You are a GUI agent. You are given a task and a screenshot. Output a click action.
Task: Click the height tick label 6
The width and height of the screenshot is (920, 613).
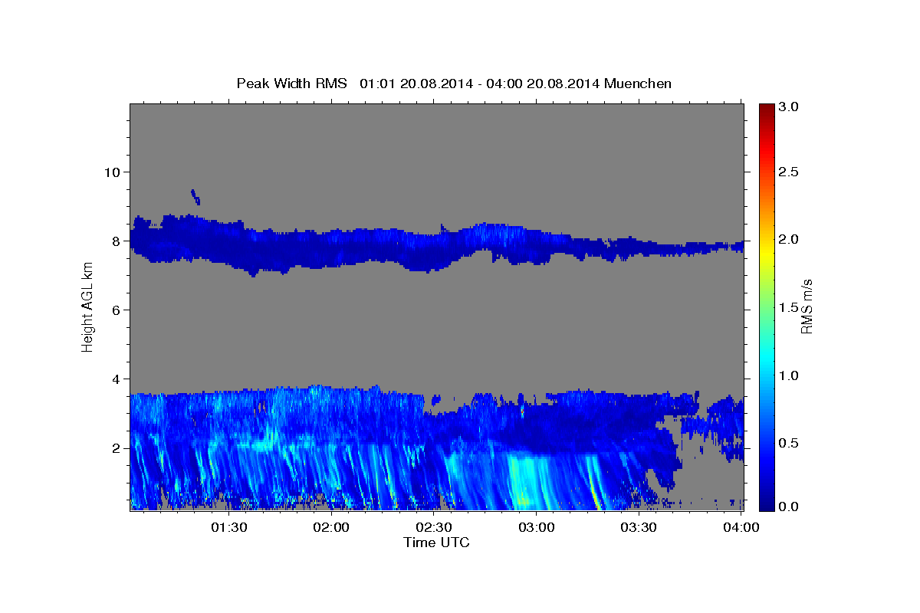tap(115, 310)
